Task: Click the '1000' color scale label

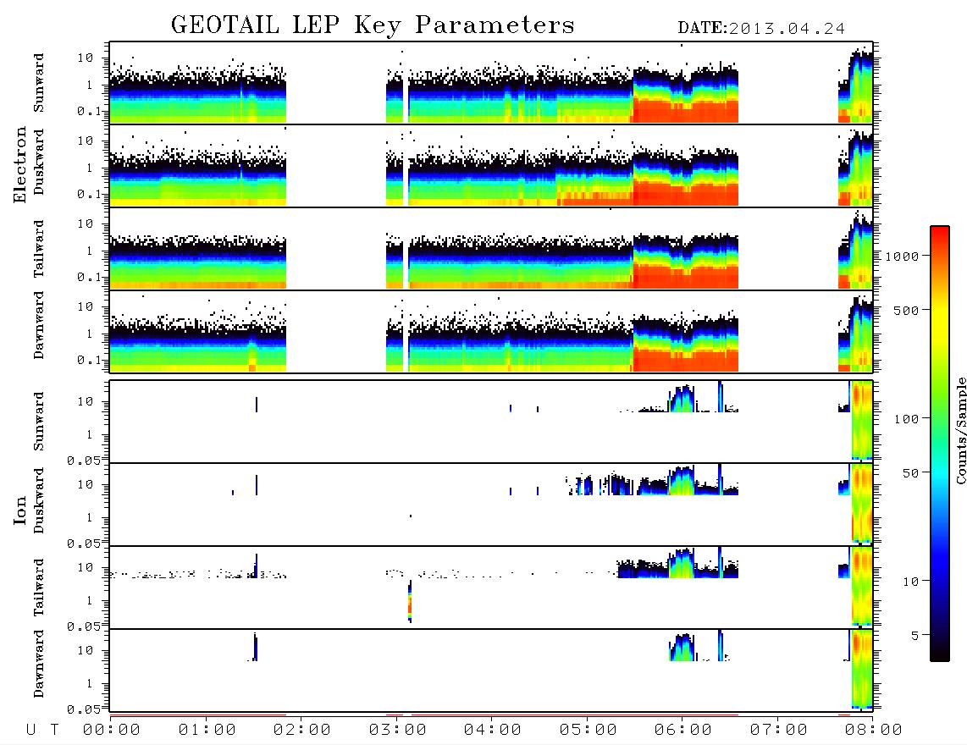Action: pyautogui.click(x=902, y=256)
